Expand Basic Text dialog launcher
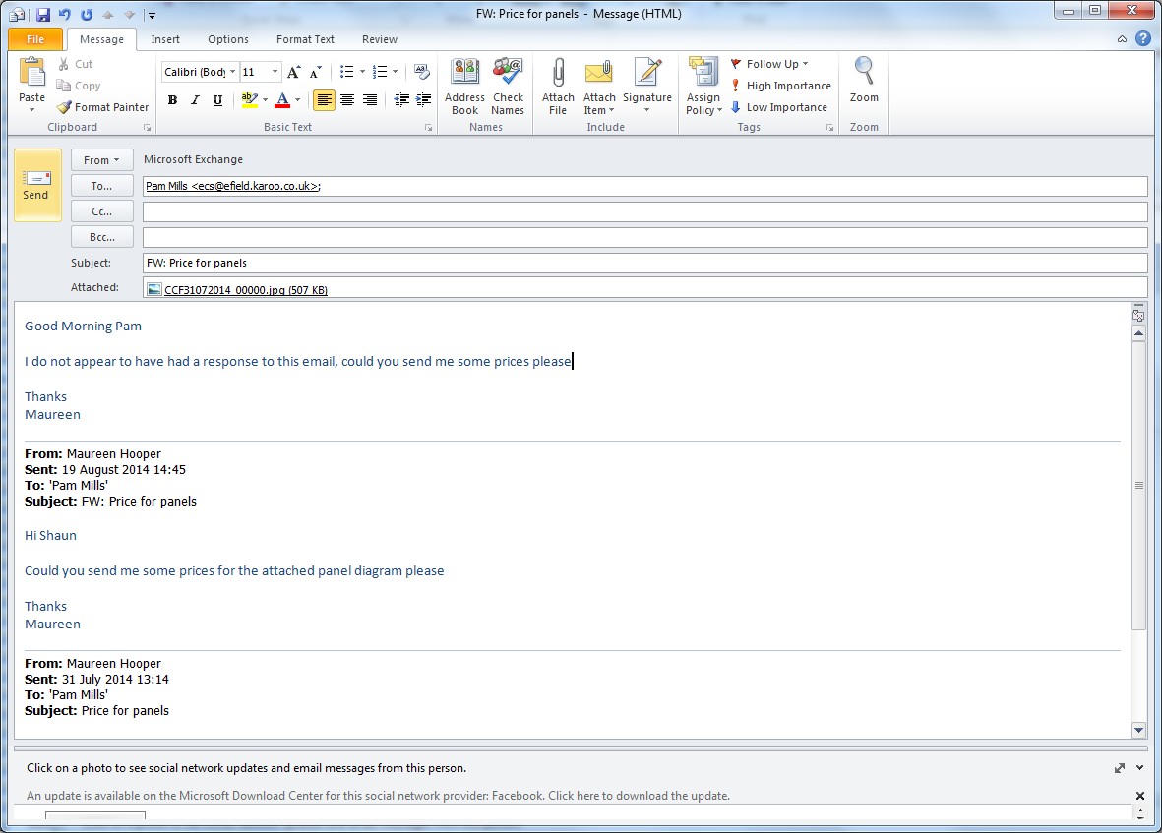This screenshot has width=1162, height=833. 428,127
